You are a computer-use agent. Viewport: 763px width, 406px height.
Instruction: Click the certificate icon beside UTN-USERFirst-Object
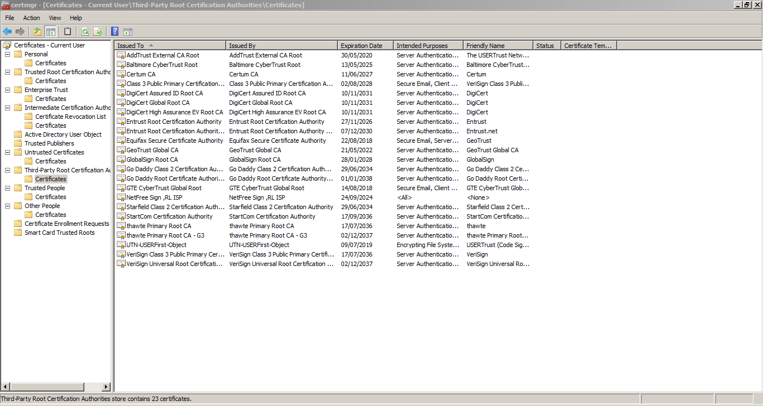[x=121, y=245]
